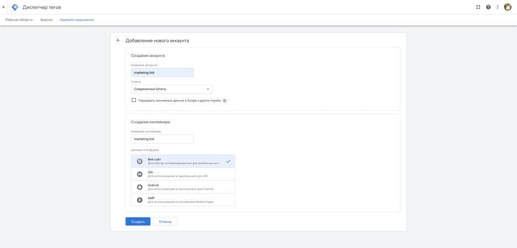
Task: Click the iOS platform icon
Action: (140, 174)
